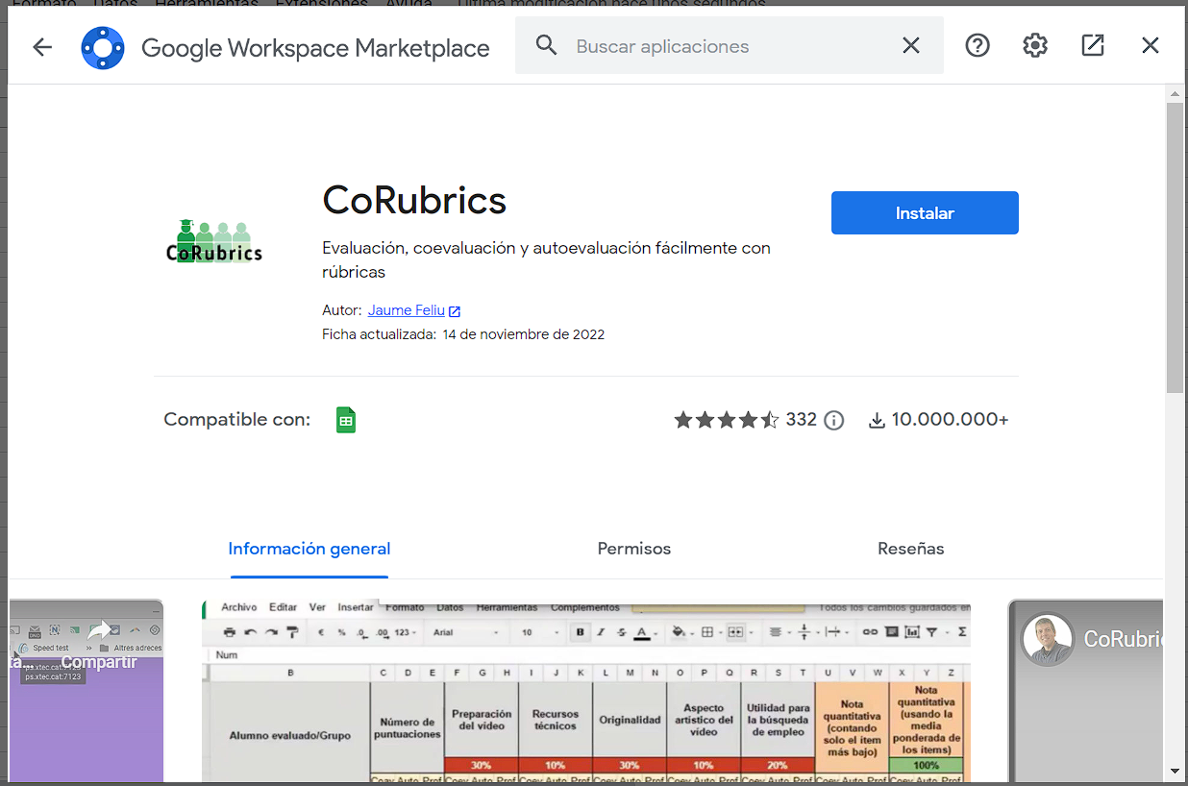Open the Marketplace settings gear
Image resolution: width=1188 pixels, height=786 pixels.
click(x=1035, y=45)
